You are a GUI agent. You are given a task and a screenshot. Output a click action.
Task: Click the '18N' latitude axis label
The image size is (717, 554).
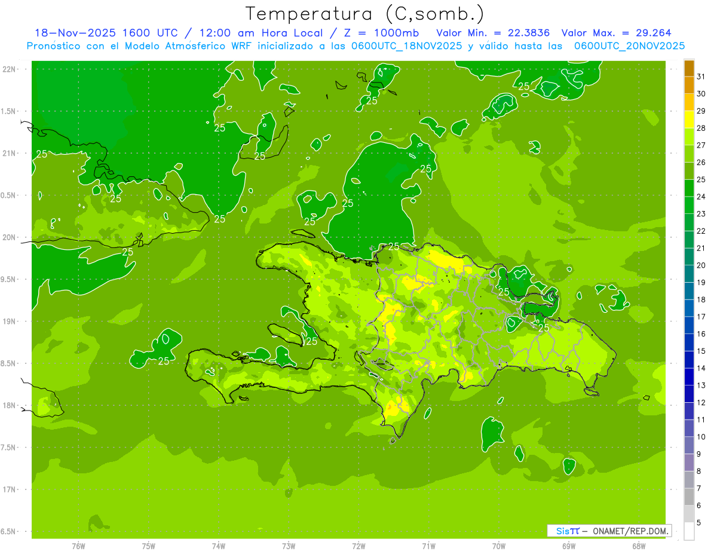coord(9,405)
